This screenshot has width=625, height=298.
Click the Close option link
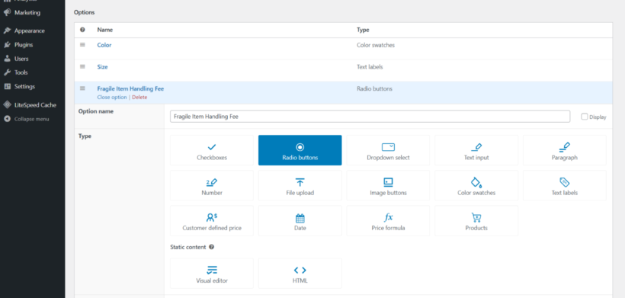112,98
